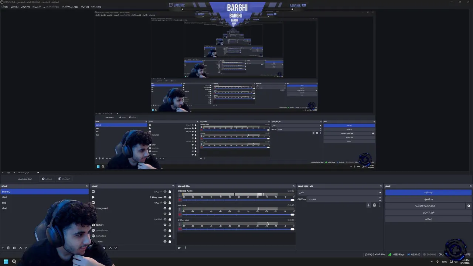The image size is (473, 266).
Task: Move scene up using the up arrow
Action: (x=21, y=248)
